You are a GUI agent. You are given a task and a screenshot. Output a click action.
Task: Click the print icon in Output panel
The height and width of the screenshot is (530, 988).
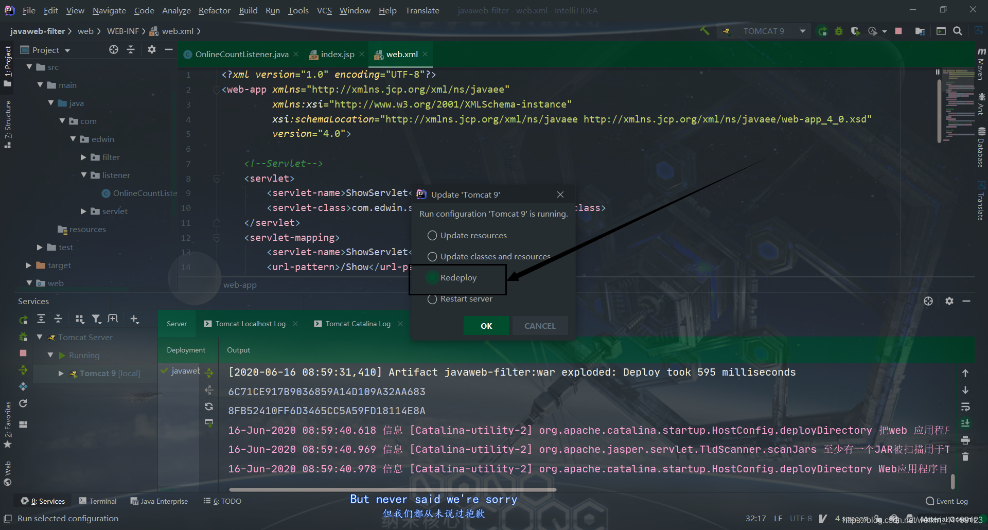tap(965, 440)
